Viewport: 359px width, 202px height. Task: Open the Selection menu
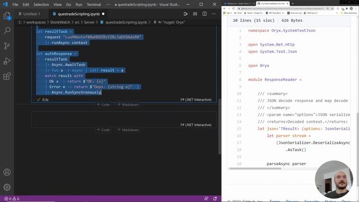pyautogui.click(x=41, y=4)
